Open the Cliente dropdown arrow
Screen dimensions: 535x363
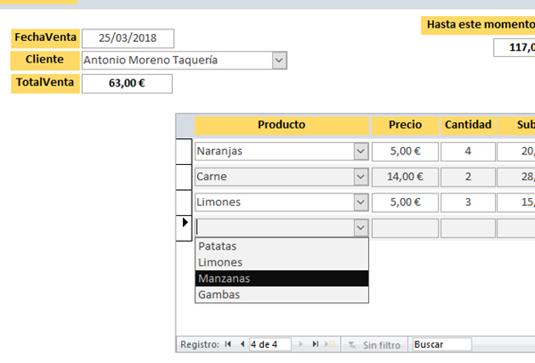pos(279,61)
